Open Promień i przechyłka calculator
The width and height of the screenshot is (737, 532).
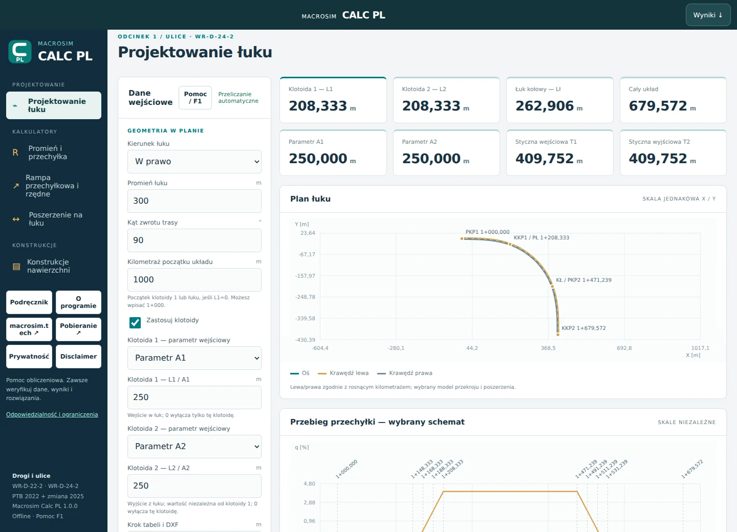click(54, 152)
